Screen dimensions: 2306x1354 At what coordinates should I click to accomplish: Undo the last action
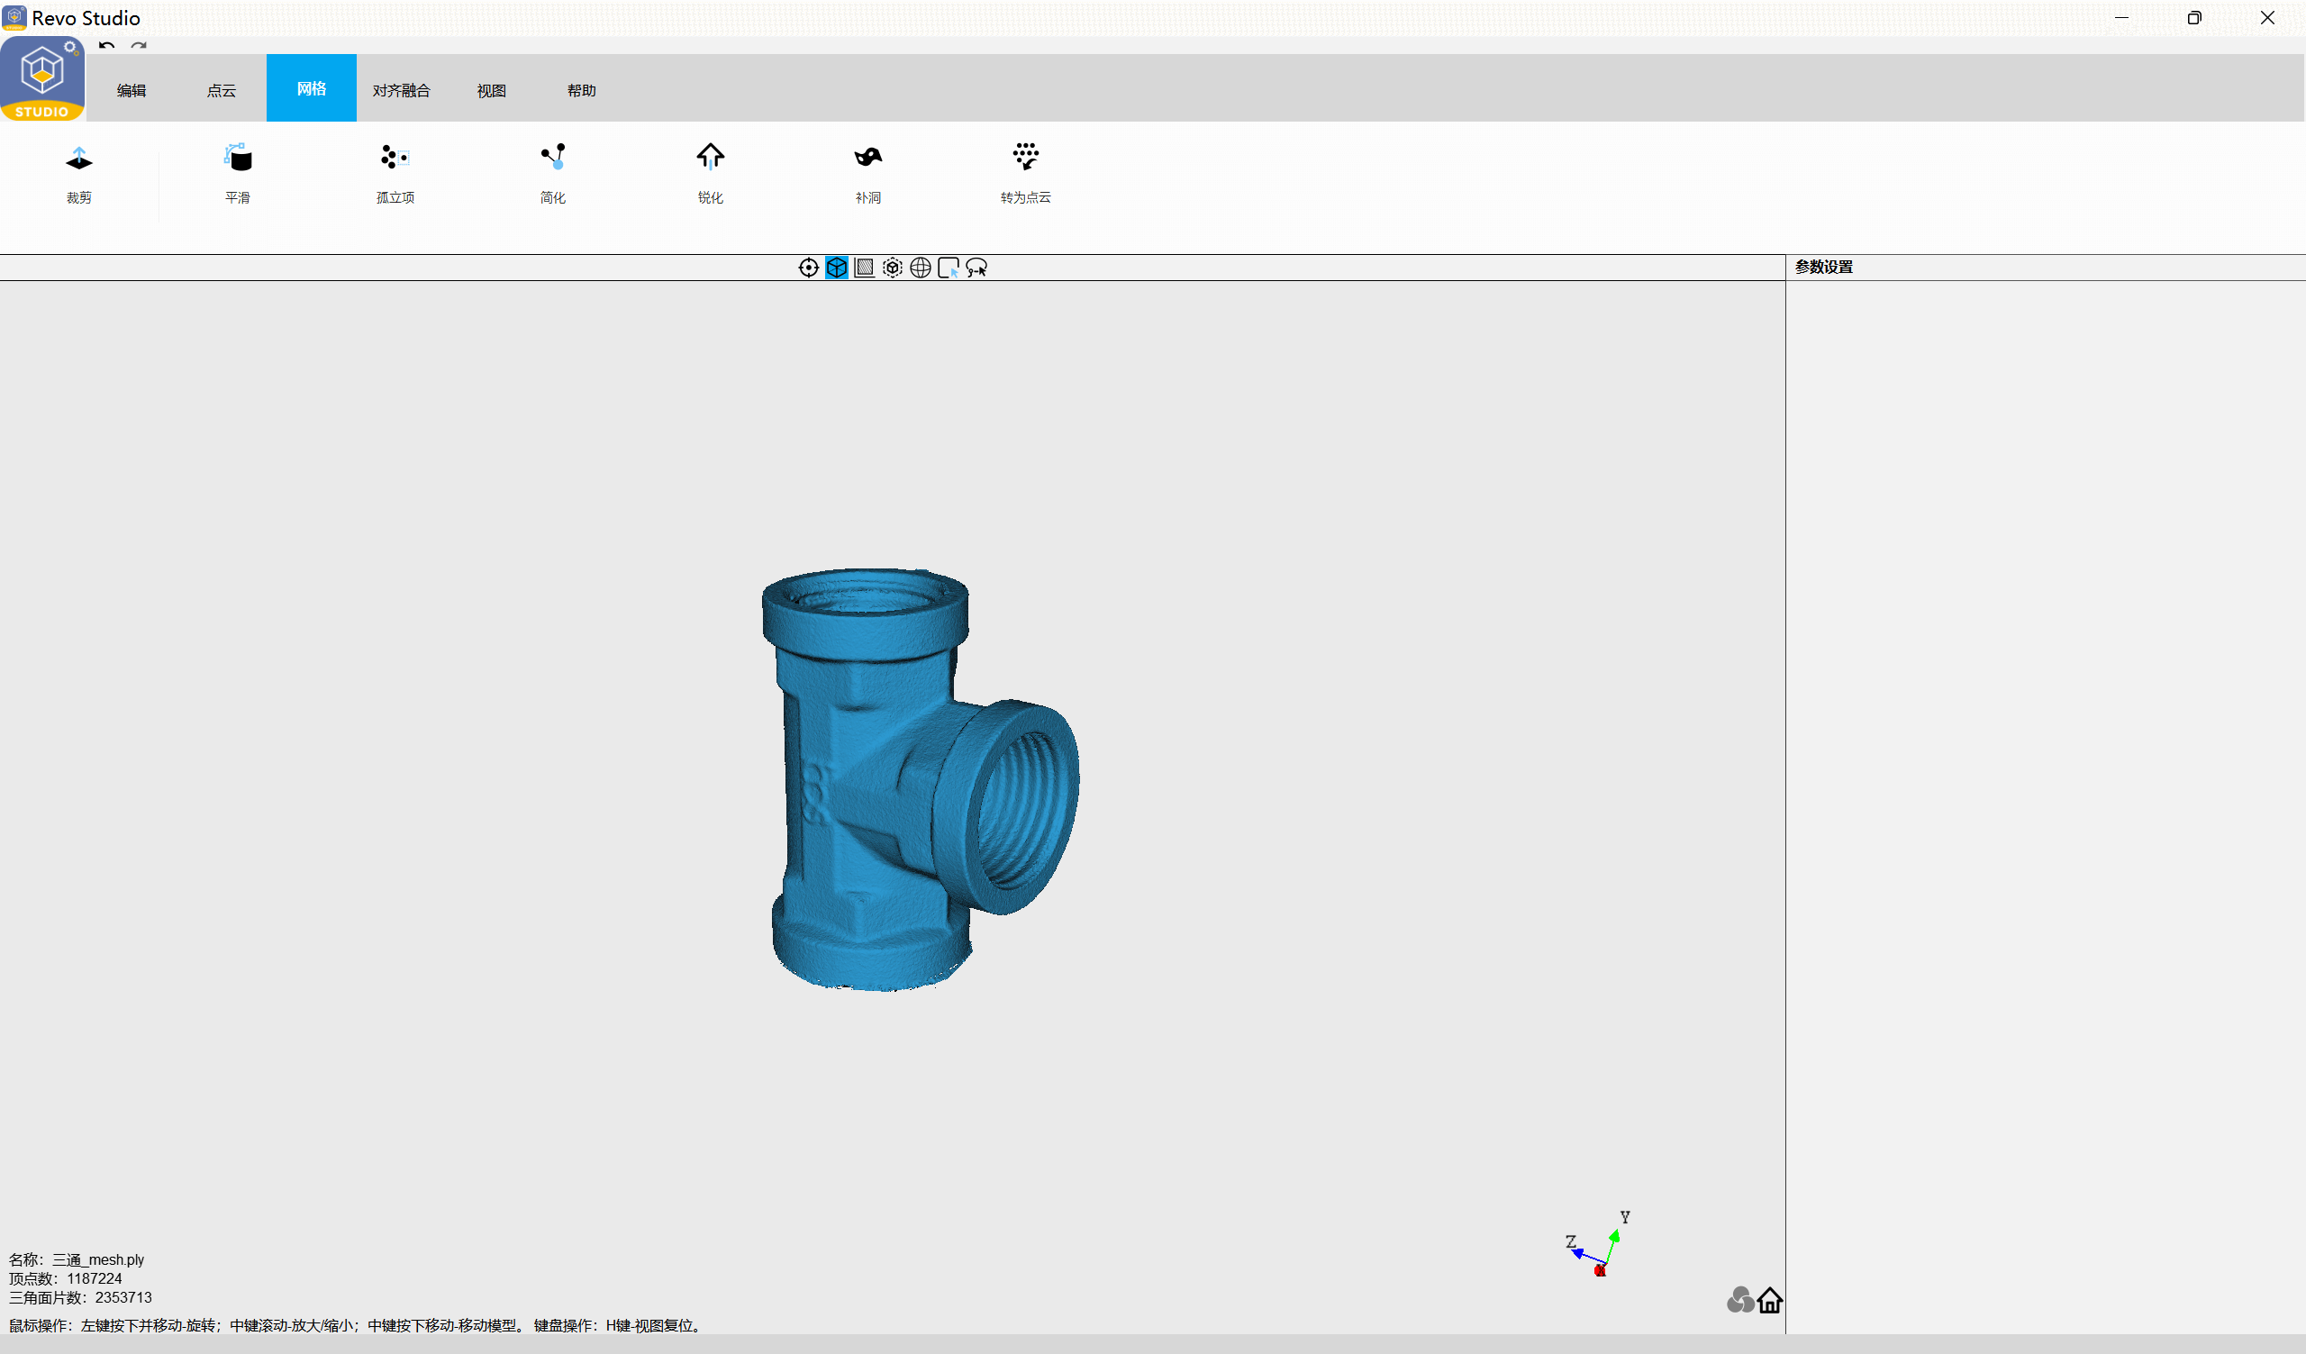click(x=107, y=45)
